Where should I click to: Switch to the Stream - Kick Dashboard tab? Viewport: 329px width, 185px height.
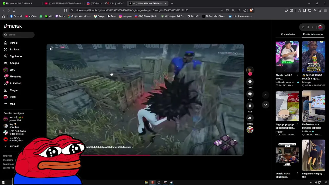[x=21, y=3]
